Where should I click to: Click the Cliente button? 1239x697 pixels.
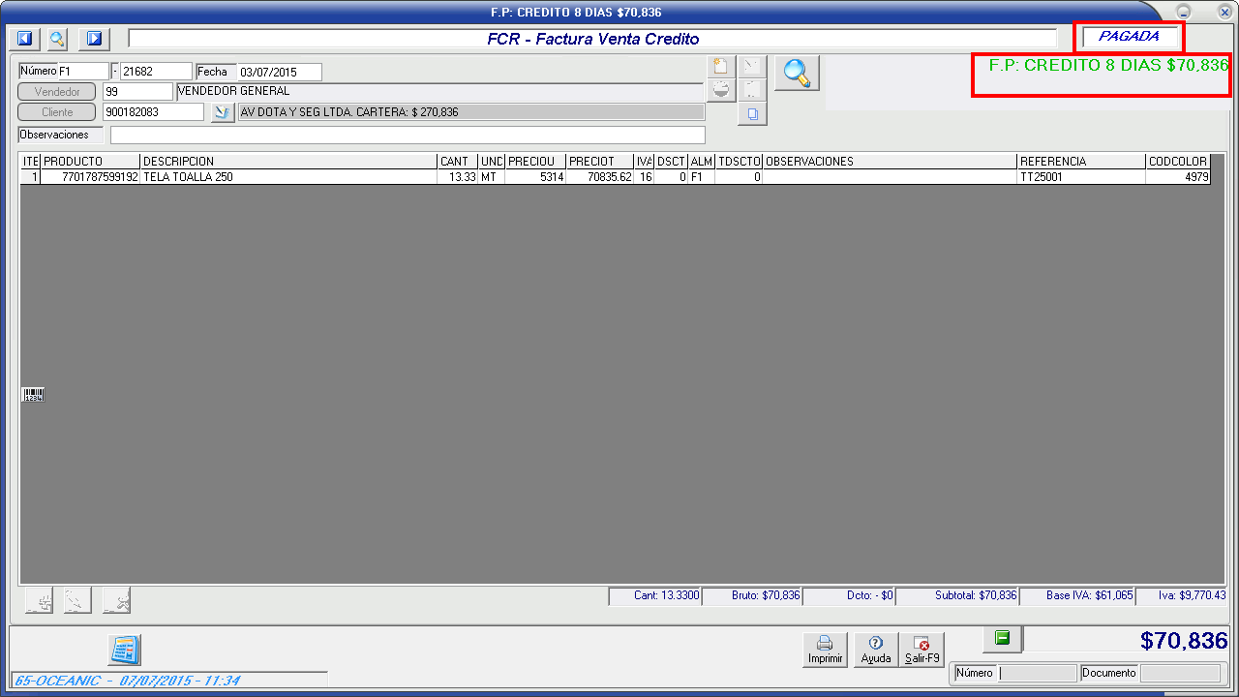57,112
